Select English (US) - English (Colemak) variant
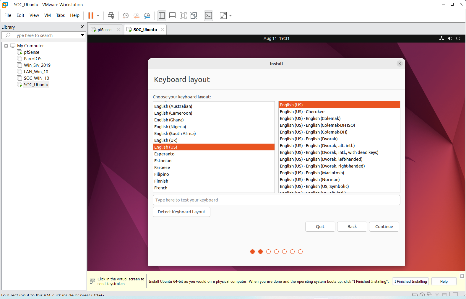The image size is (466, 299). pyautogui.click(x=339, y=118)
